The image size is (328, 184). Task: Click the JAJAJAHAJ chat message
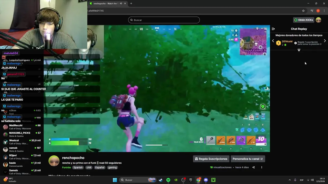[9, 68]
